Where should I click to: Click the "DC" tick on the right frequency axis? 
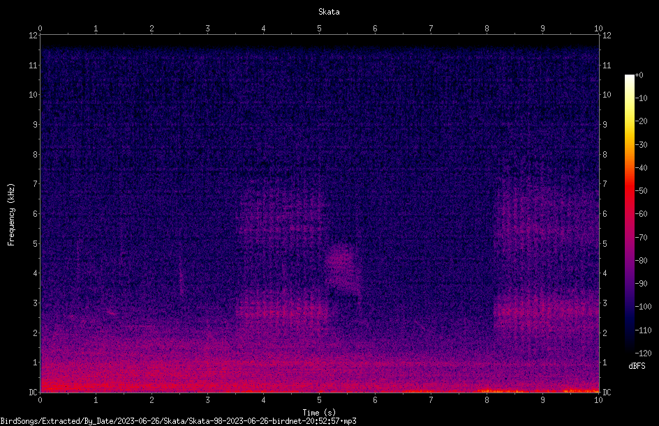click(607, 393)
